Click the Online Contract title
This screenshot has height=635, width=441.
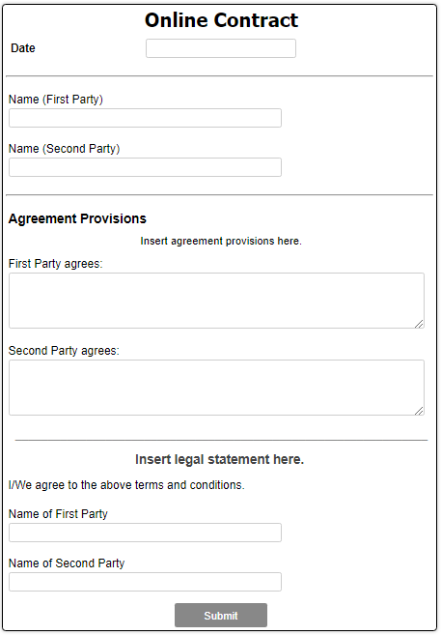222,20
